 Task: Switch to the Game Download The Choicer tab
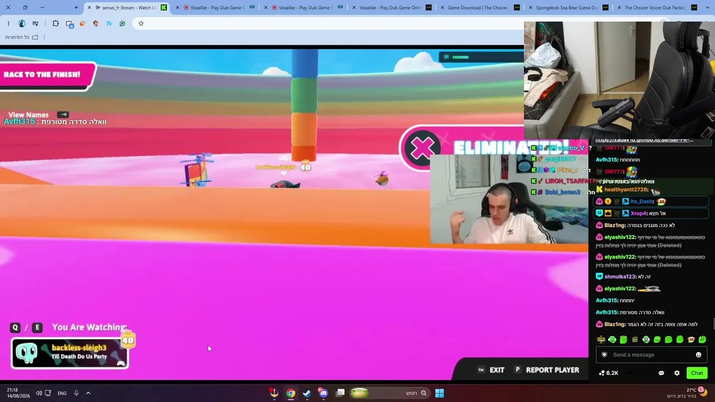pyautogui.click(x=478, y=8)
